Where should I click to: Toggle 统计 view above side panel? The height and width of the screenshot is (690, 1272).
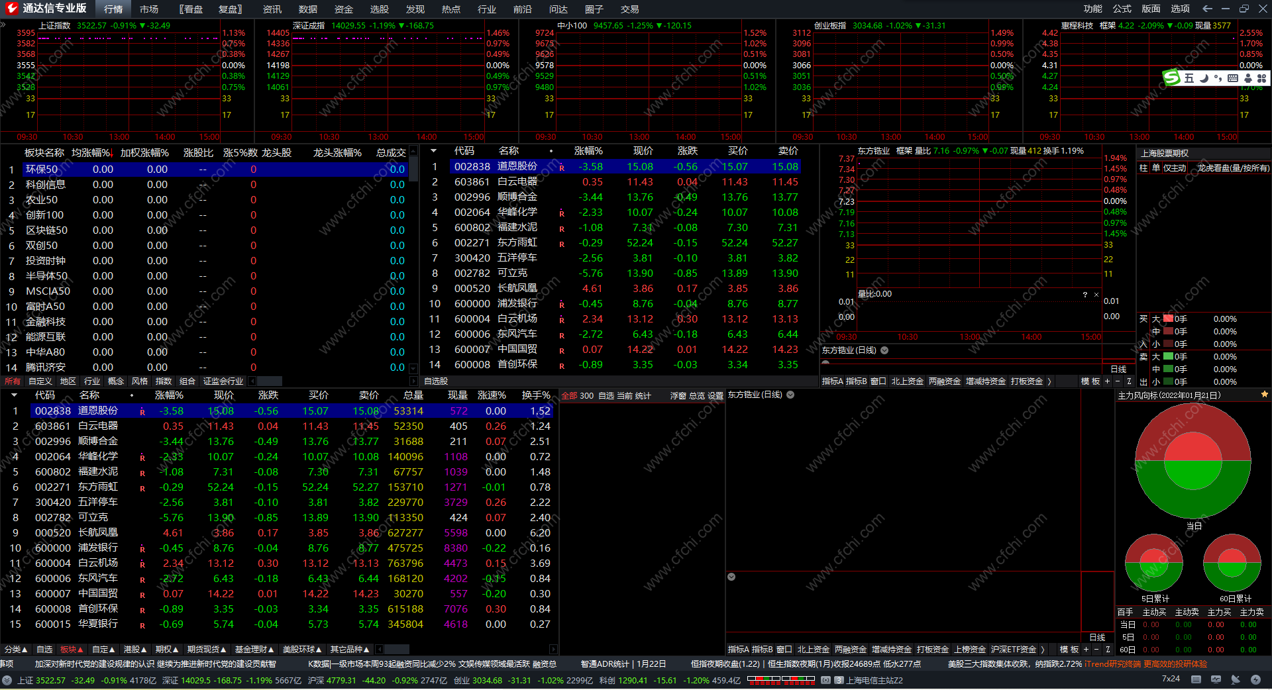coord(643,396)
